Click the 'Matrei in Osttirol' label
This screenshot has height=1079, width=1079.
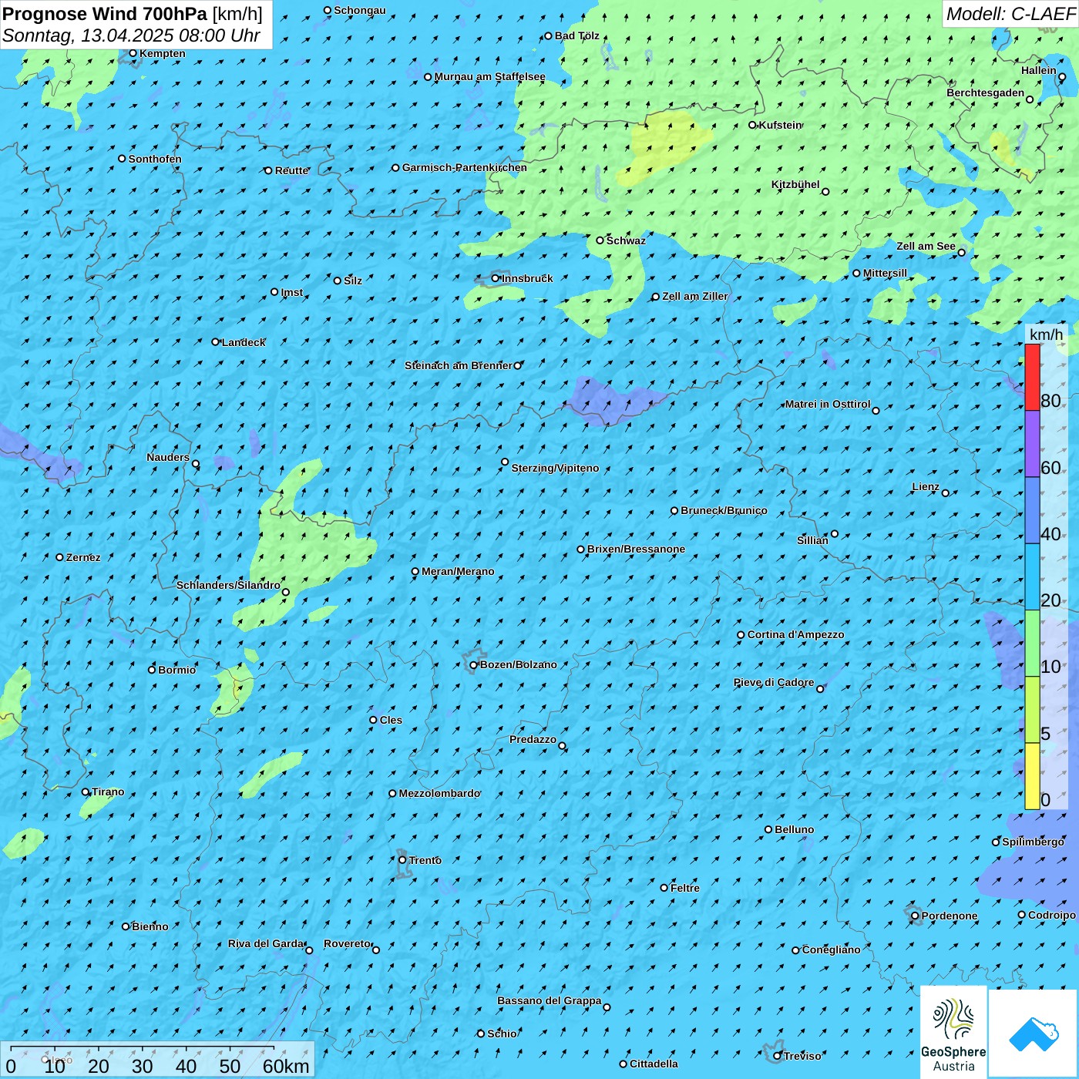[x=828, y=404]
